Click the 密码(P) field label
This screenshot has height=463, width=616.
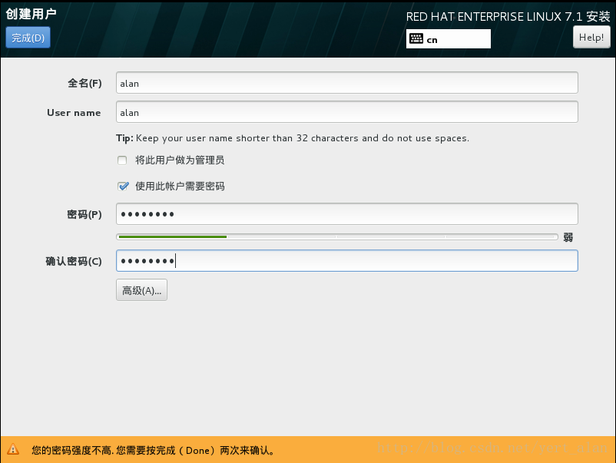[84, 214]
